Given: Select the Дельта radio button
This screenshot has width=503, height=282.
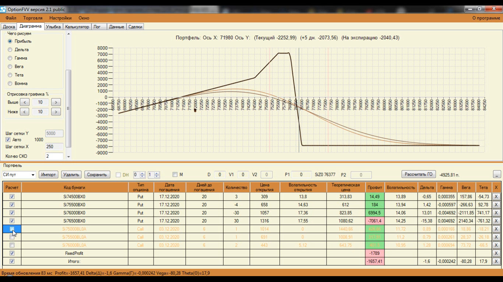Looking at the screenshot, I should [10, 50].
